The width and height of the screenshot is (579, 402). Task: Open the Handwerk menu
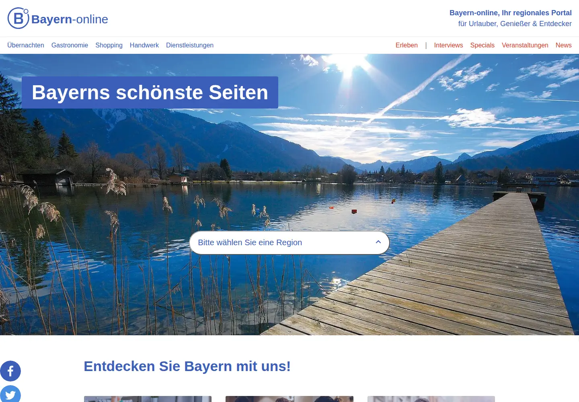(x=144, y=45)
